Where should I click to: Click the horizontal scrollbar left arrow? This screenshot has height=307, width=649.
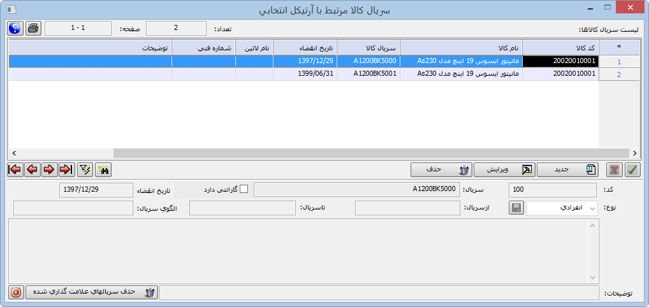click(x=14, y=153)
